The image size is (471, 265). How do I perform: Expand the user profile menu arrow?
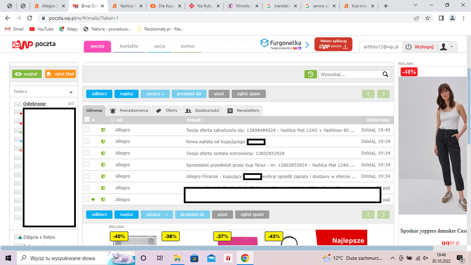point(452,47)
